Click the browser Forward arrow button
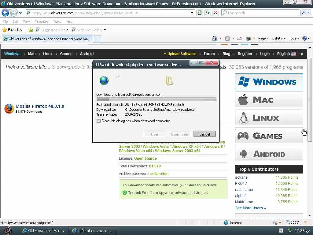The width and height of the screenshot is (313, 235). click(x=13, y=13)
